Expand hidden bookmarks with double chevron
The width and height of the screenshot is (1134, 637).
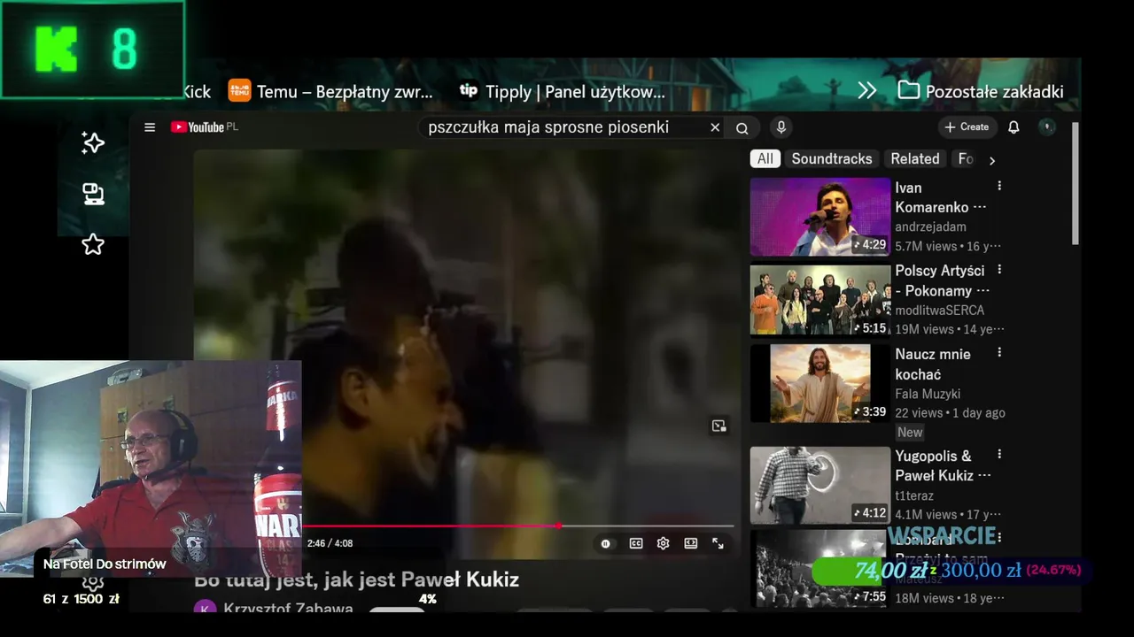[867, 91]
